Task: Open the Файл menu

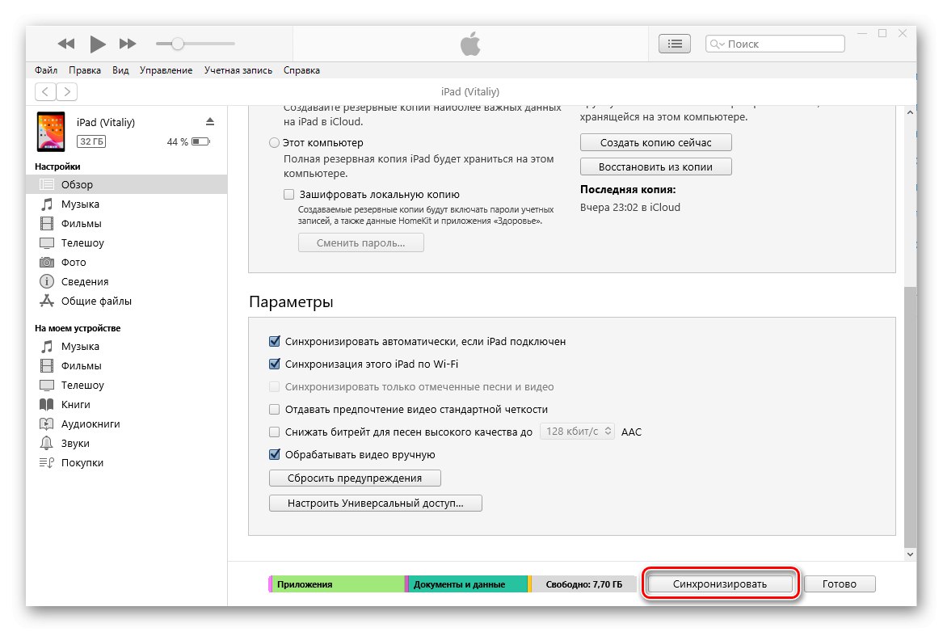Action: coord(46,70)
